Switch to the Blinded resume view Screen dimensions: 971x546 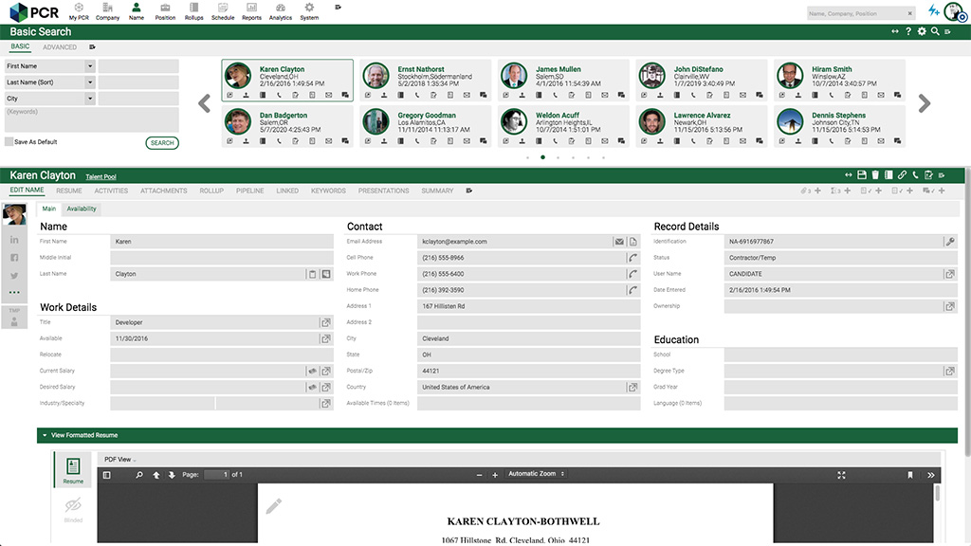pyautogui.click(x=73, y=507)
